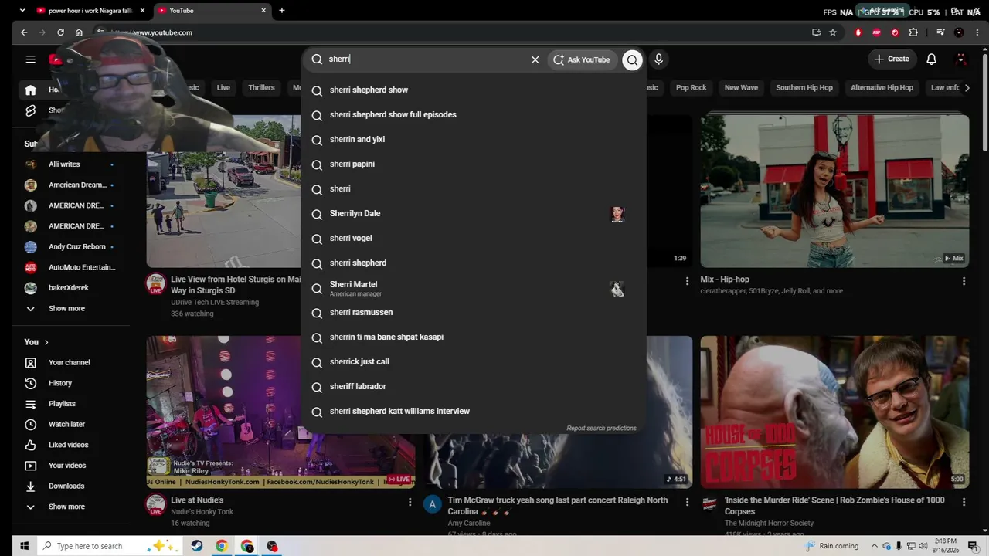Click the Ask YouTube button
The image size is (989, 556).
click(x=583, y=59)
